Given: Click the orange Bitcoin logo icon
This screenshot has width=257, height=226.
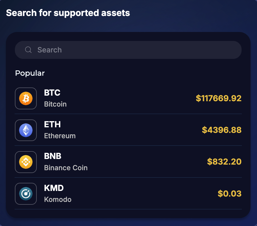Looking at the screenshot, I should [x=26, y=98].
